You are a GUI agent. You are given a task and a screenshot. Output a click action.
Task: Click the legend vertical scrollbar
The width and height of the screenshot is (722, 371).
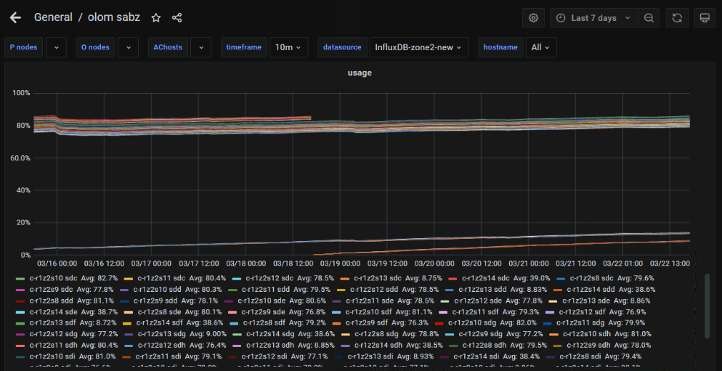(x=707, y=305)
